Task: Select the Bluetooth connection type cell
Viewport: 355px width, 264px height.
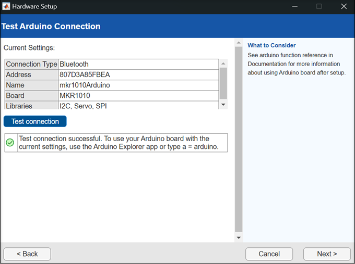Action: tap(138, 65)
